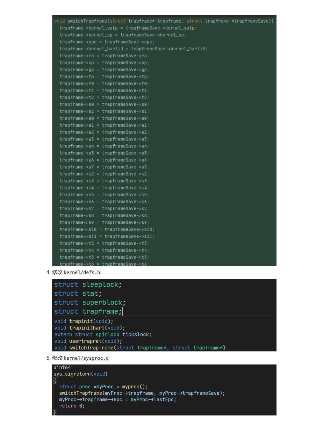Click the myproc() call line
The width and height of the screenshot is (316, 447).
point(103,386)
